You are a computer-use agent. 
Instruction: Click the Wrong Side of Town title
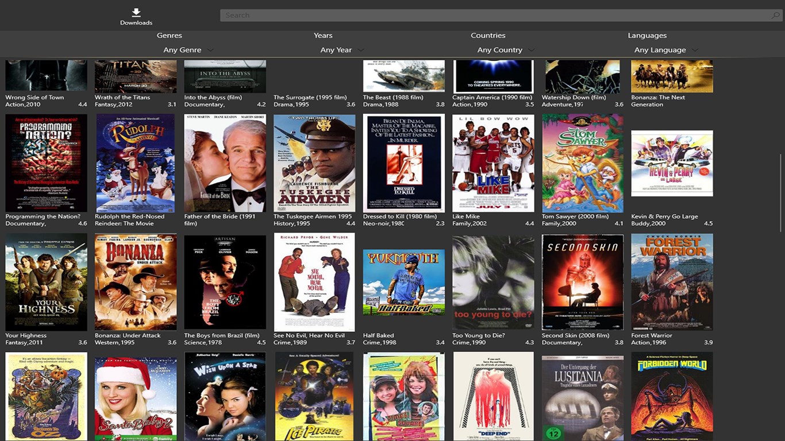(34, 98)
